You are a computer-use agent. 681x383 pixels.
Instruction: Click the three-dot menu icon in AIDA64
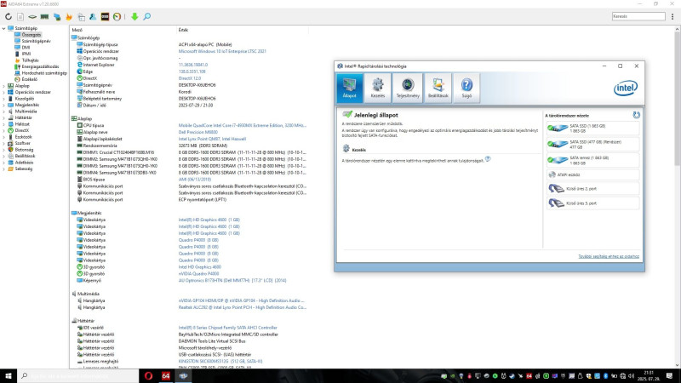pyautogui.click(x=672, y=16)
